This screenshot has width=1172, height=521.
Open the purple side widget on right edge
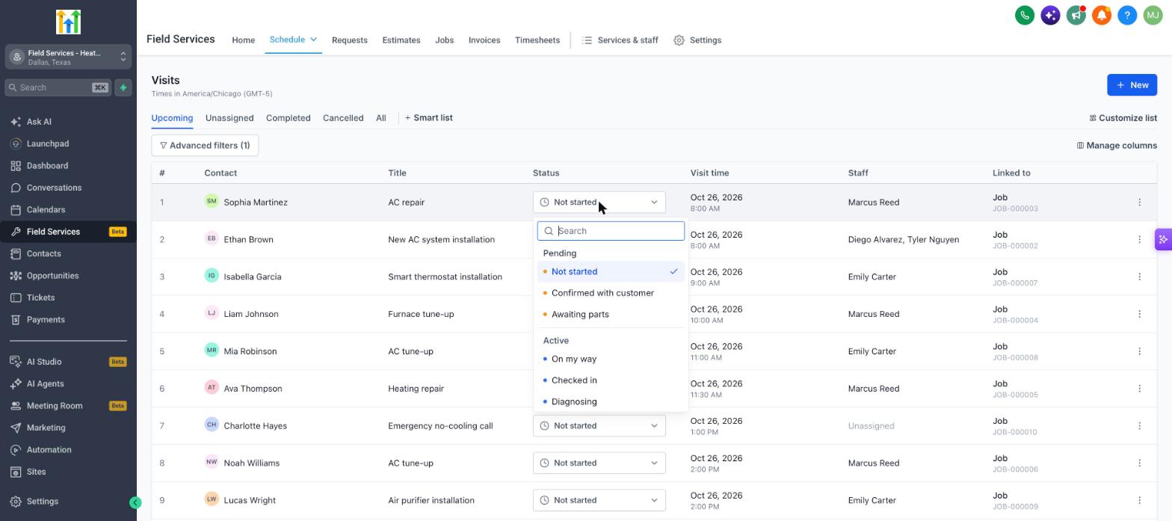click(x=1163, y=240)
